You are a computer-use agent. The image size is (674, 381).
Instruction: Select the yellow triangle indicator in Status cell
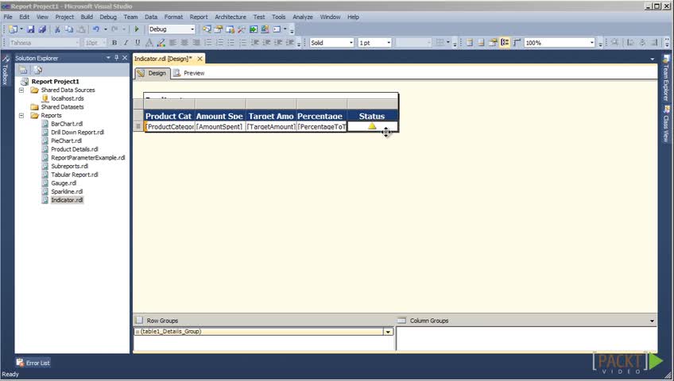click(x=372, y=126)
